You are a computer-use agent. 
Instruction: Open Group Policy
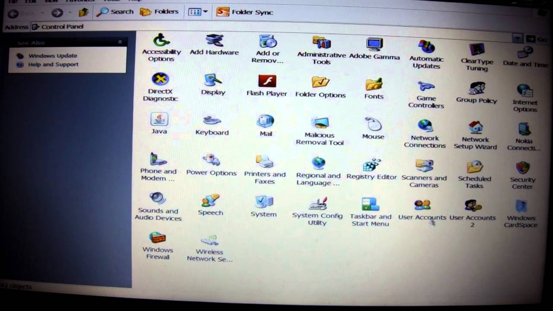click(x=477, y=93)
